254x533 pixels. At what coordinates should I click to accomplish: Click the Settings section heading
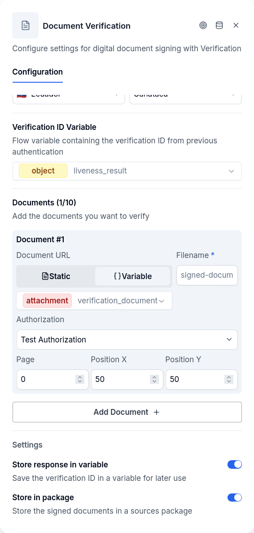(27, 445)
